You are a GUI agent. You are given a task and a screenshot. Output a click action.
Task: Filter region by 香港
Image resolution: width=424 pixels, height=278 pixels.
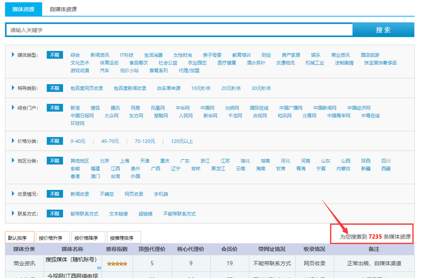[x=75, y=176]
